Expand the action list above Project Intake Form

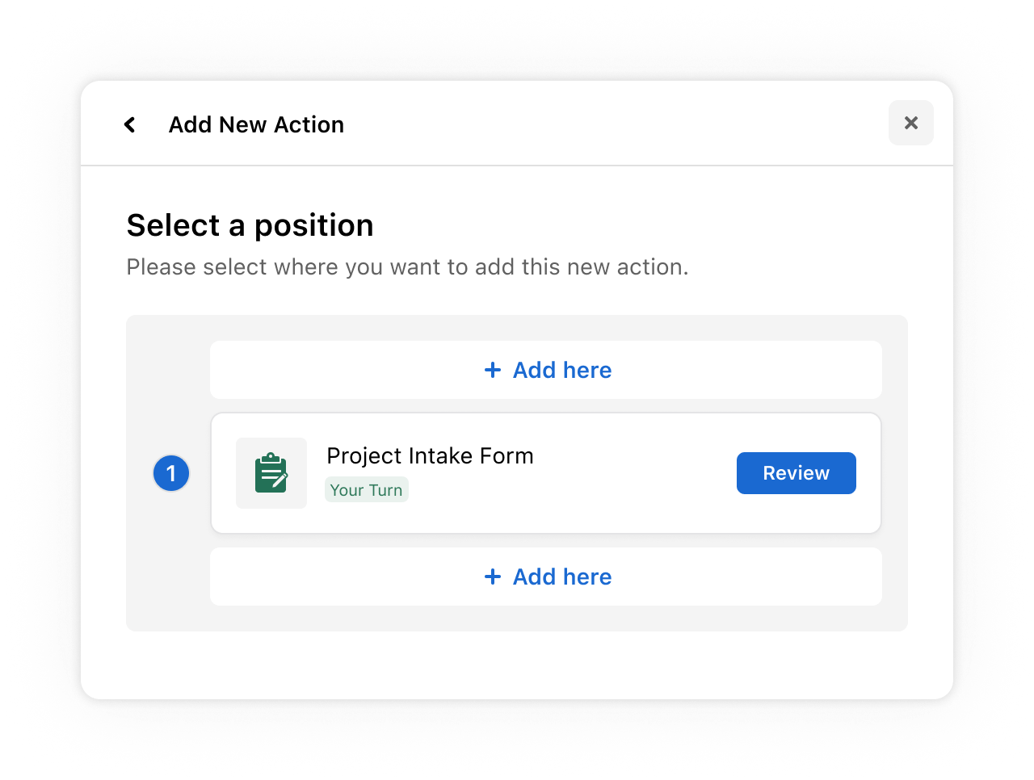(545, 369)
